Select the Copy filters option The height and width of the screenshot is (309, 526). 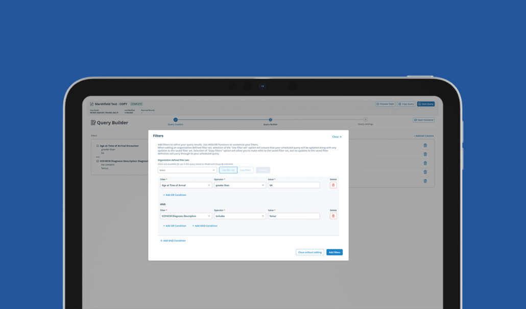tap(245, 170)
